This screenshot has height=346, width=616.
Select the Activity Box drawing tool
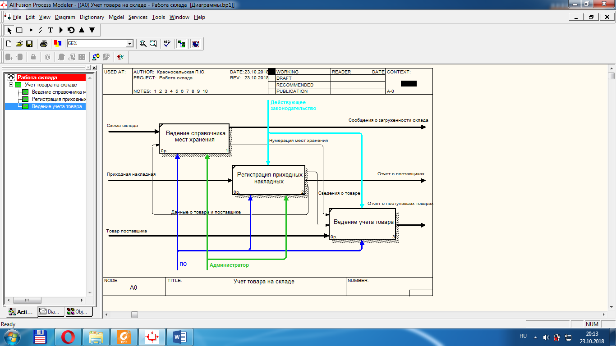click(x=19, y=30)
